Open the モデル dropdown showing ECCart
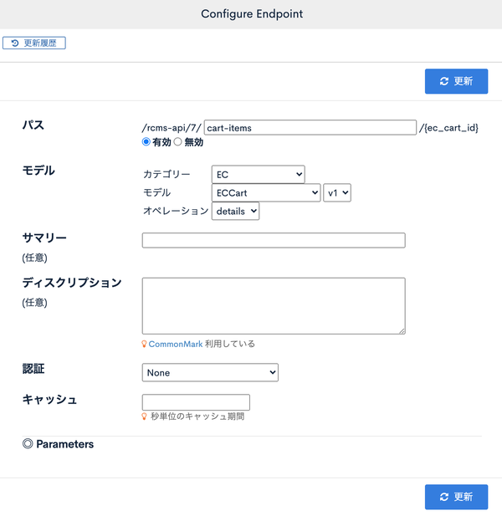502x516 pixels. click(x=266, y=192)
